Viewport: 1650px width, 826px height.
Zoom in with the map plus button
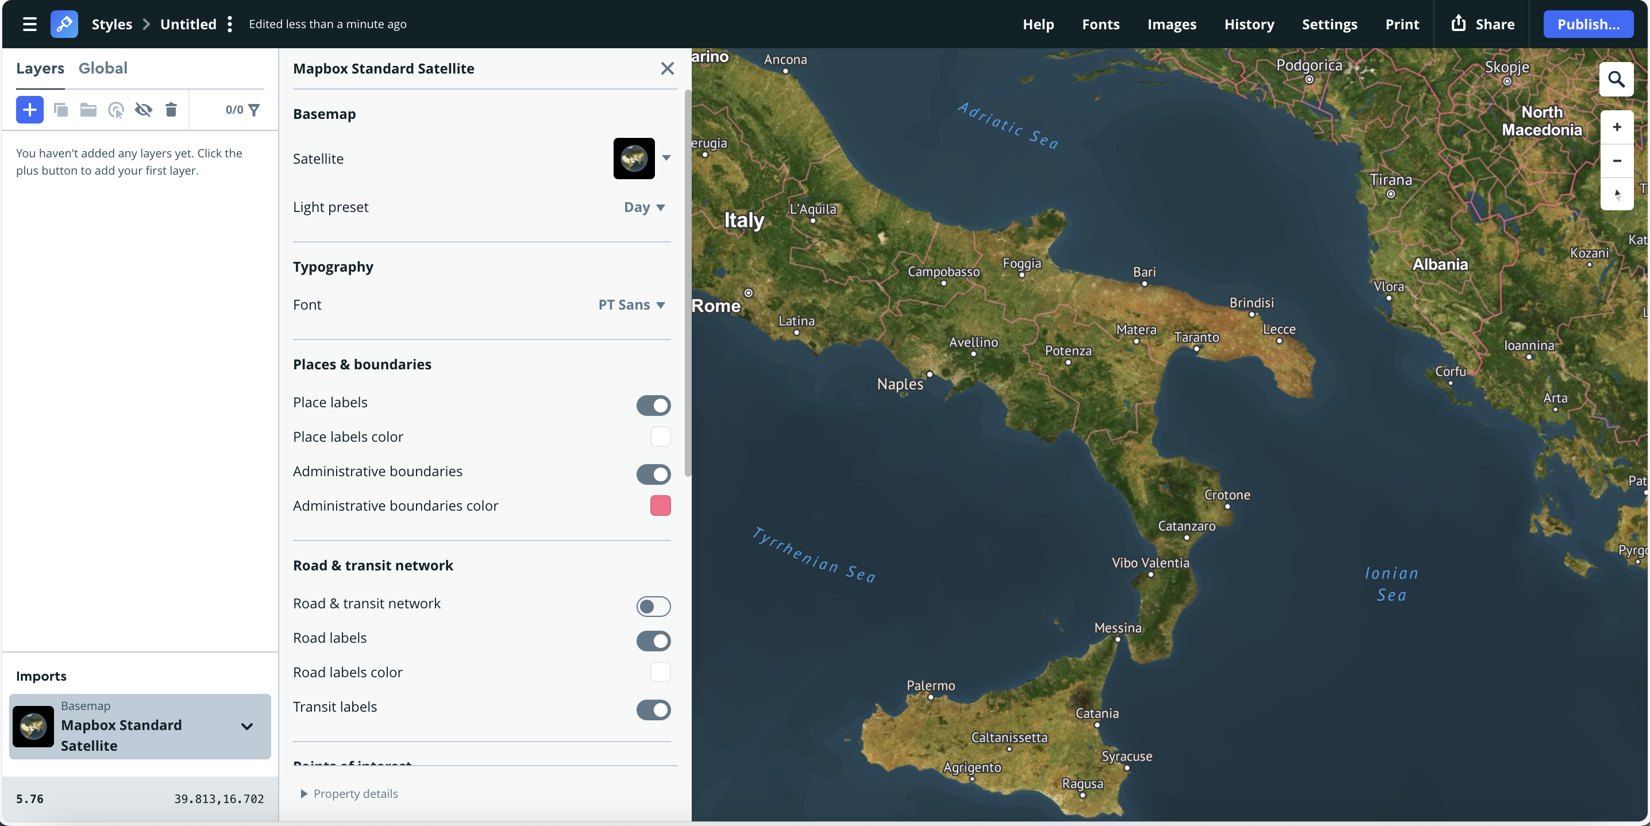click(1617, 127)
